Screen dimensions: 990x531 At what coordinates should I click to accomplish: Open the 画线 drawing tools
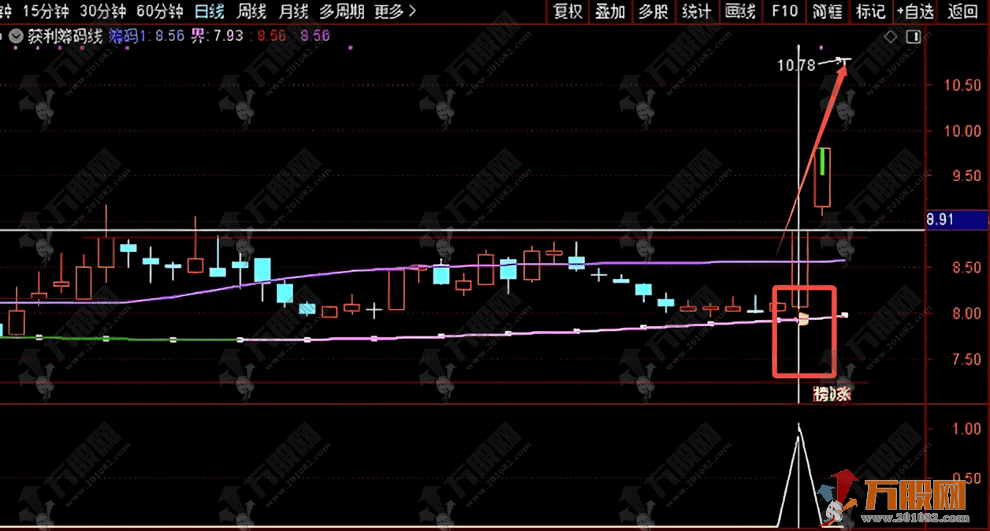pos(740,11)
